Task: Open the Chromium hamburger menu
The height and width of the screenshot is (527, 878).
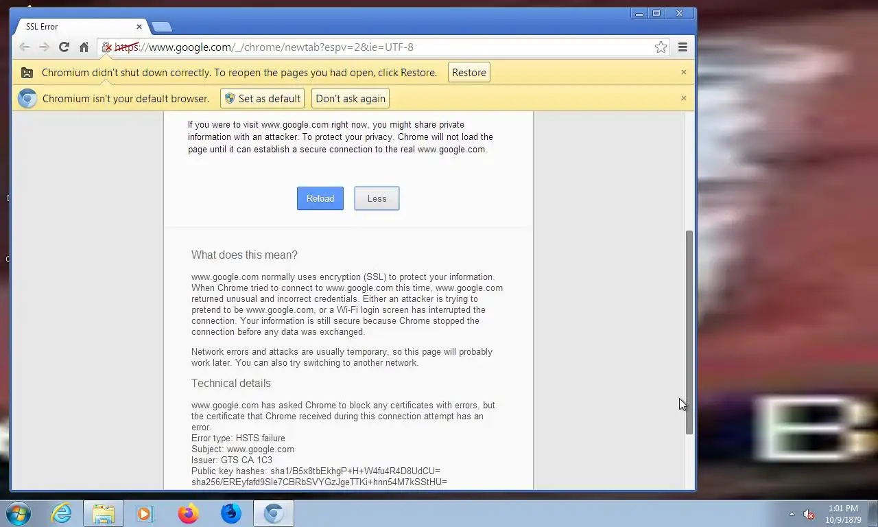Action: pyautogui.click(x=683, y=47)
